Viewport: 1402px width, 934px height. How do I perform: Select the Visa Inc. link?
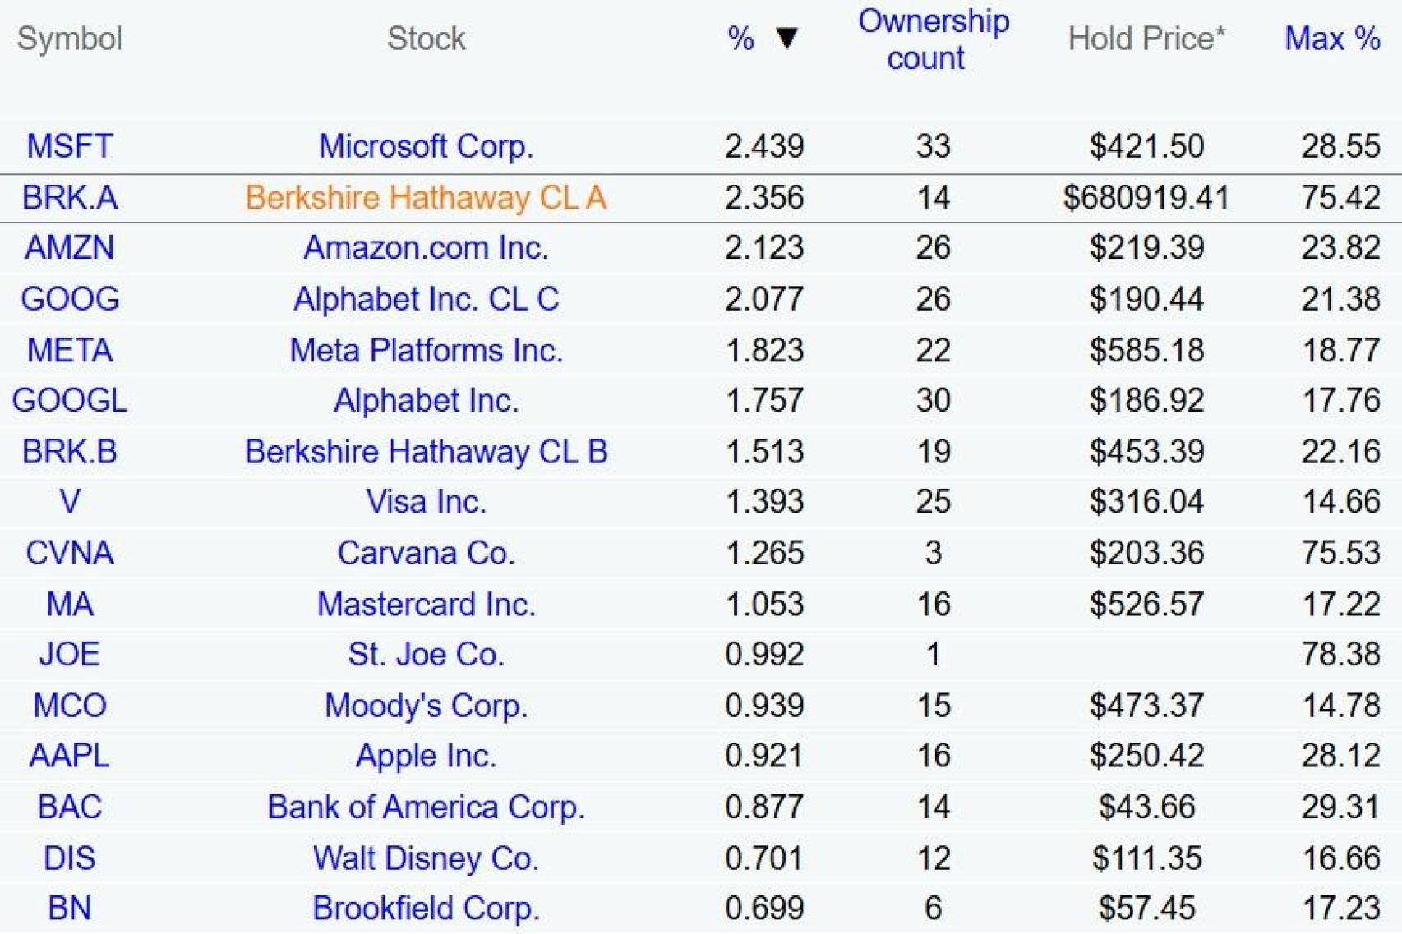point(426,502)
